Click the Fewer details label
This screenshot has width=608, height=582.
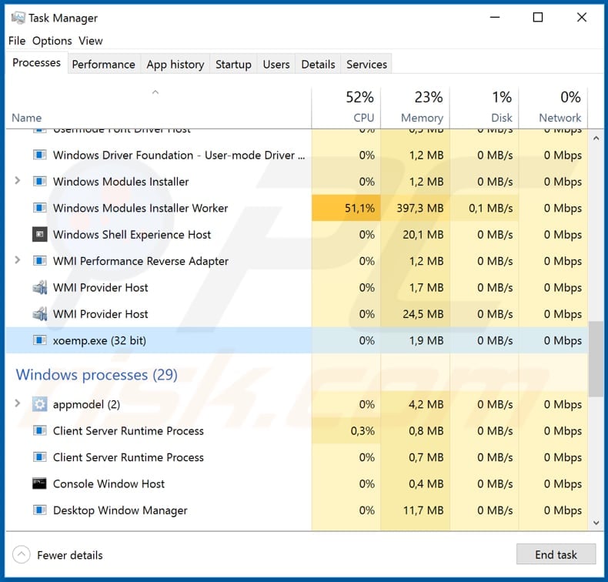coord(70,555)
